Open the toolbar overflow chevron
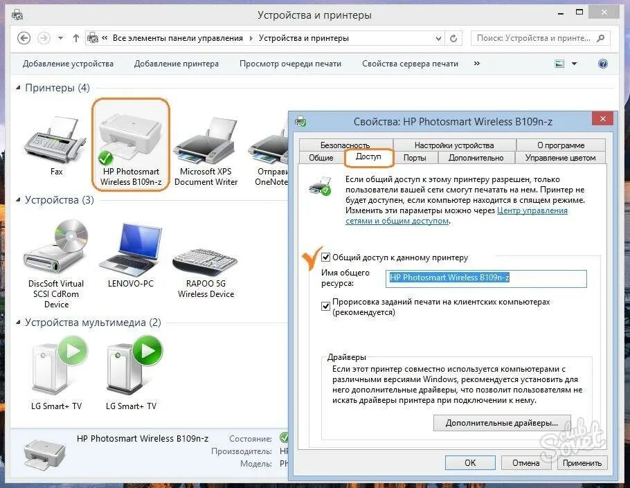This screenshot has width=630, height=488. 475,63
